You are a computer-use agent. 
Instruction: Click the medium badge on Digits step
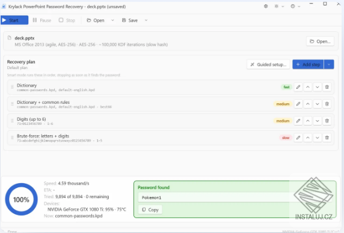click(283, 121)
